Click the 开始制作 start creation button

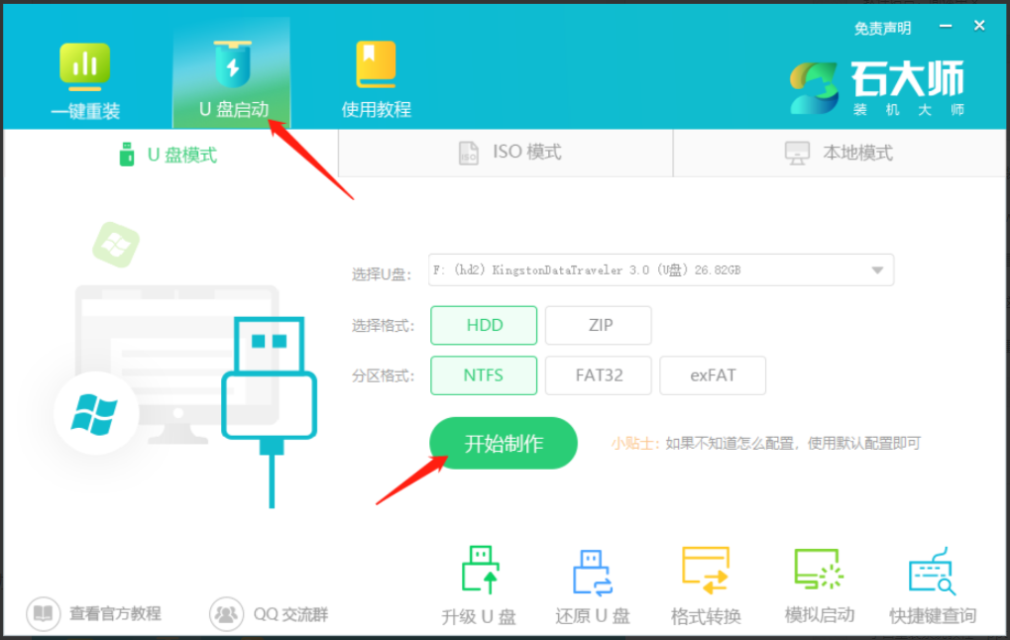tap(503, 443)
